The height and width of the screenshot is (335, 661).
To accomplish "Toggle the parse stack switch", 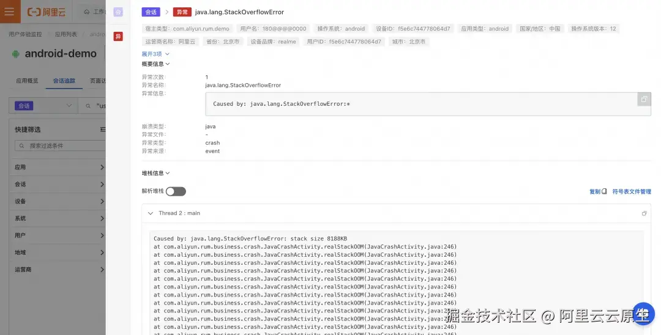I will pos(176,191).
